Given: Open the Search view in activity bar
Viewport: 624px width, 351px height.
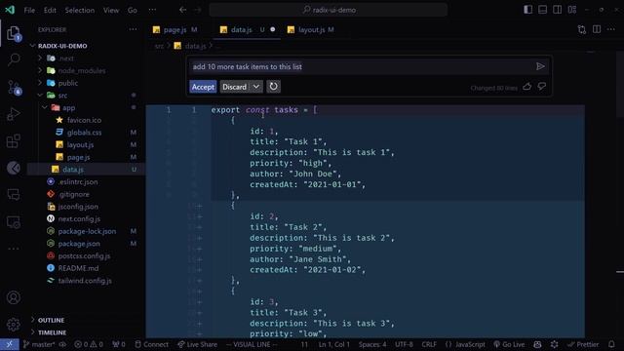Looking at the screenshot, I should 14,59.
